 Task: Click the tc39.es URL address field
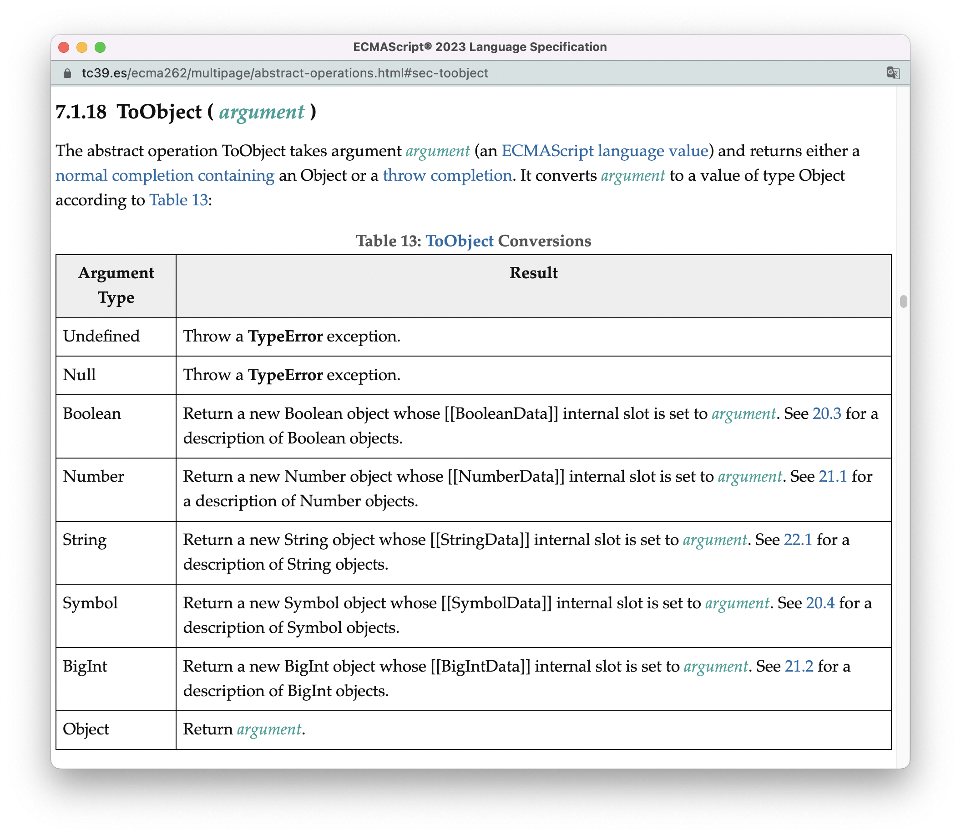284,73
